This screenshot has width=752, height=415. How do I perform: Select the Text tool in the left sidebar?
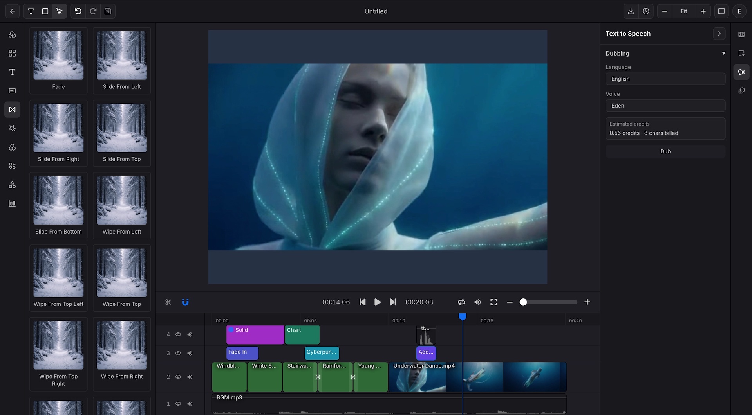(x=12, y=72)
